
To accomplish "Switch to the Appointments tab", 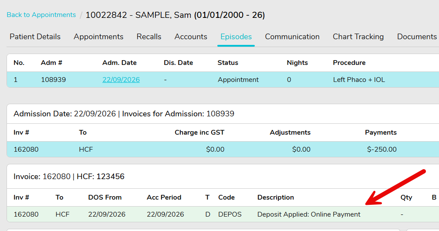I will point(98,37).
